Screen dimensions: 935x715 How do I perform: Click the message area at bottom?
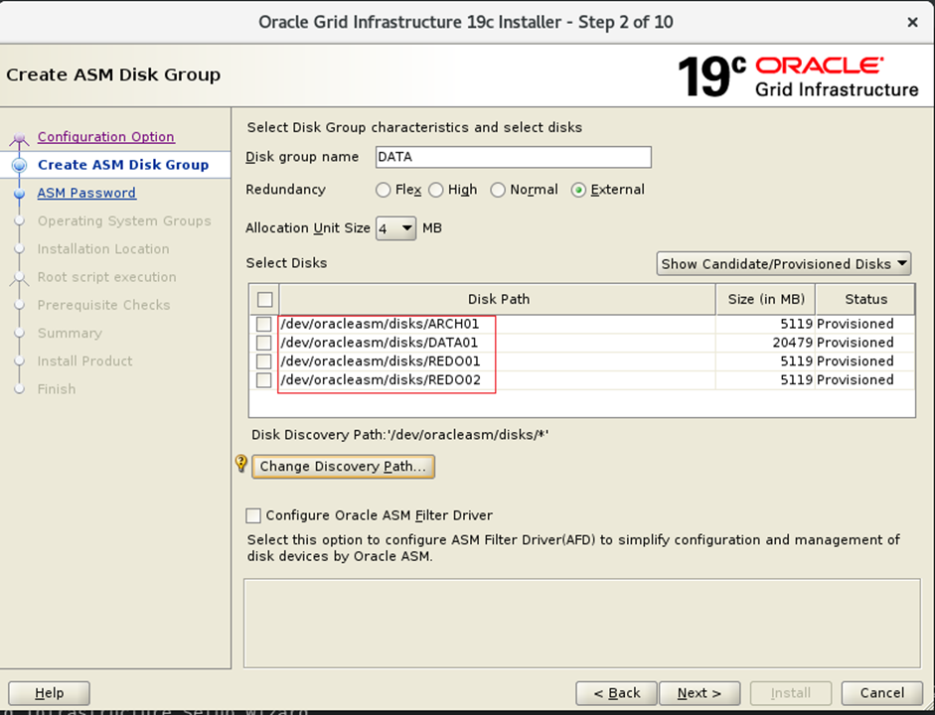tap(582, 624)
